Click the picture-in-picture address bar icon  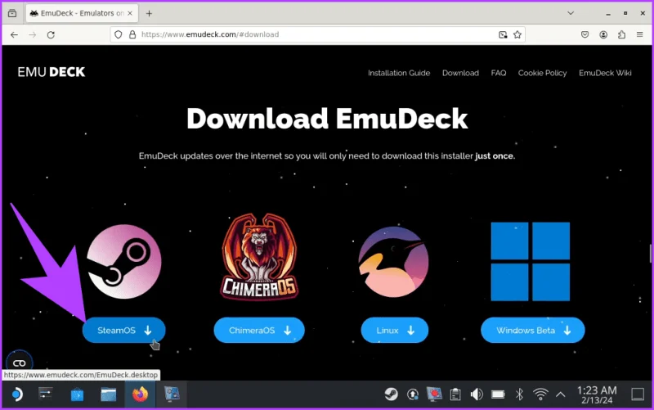(x=503, y=34)
